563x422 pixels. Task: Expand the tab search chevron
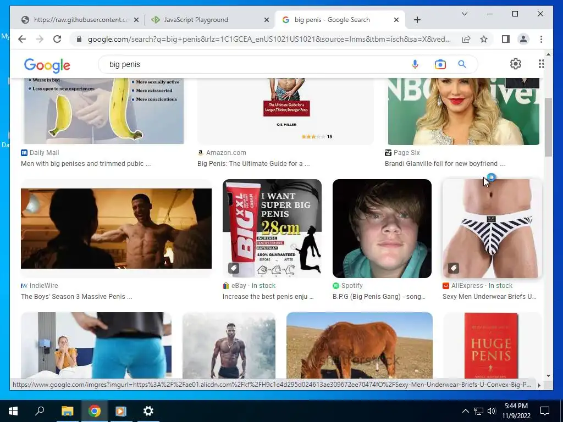464,14
